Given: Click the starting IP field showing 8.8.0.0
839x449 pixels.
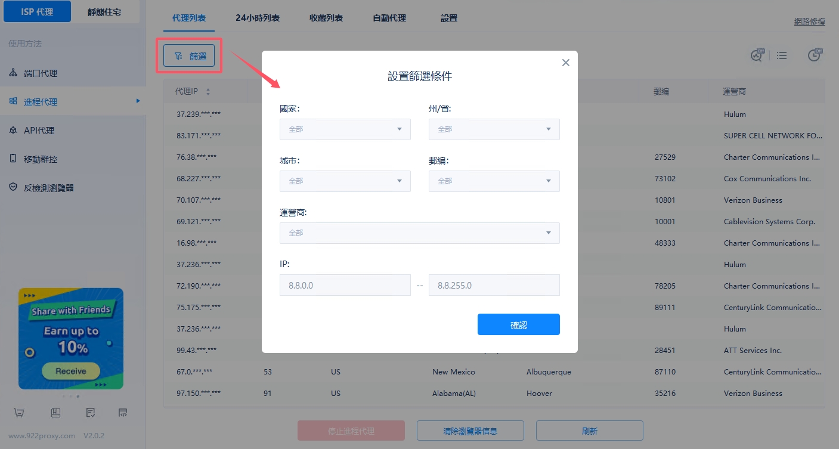Looking at the screenshot, I should pyautogui.click(x=345, y=286).
